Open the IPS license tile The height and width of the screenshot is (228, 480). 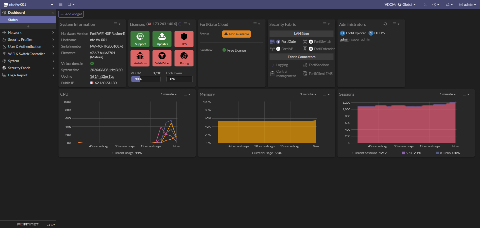[x=184, y=39]
